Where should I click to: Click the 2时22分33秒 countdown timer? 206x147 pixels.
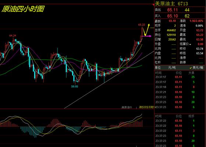(x=146, y=107)
